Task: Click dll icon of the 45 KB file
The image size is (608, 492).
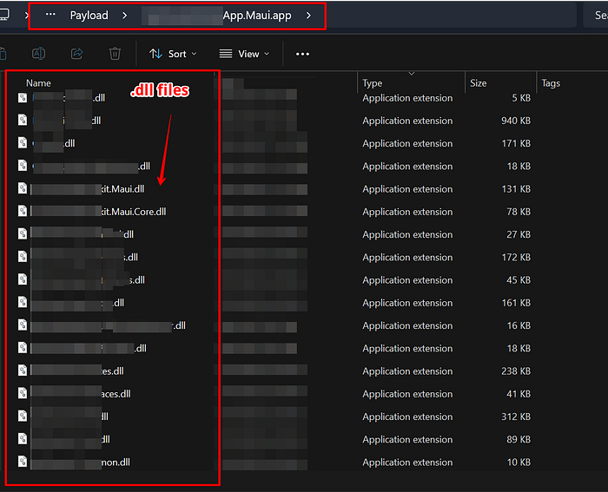Action: click(x=23, y=279)
